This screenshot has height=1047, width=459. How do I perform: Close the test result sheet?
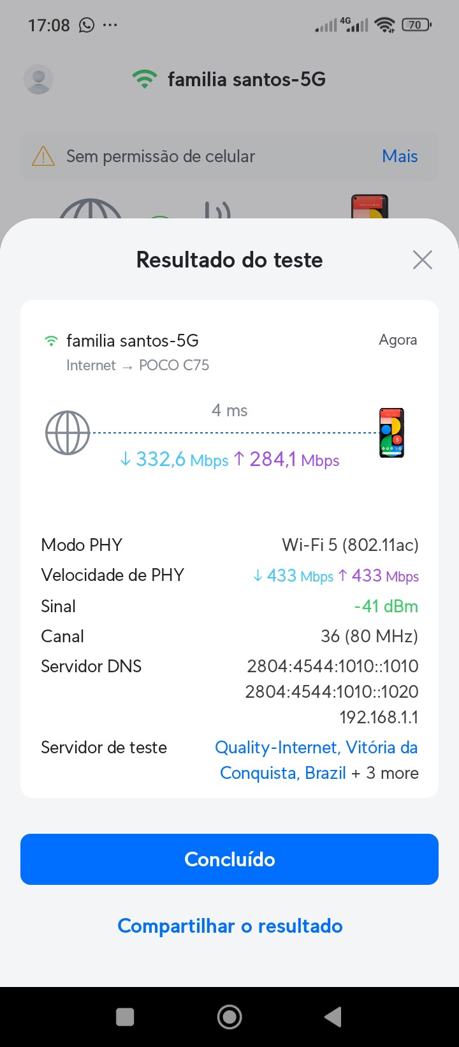click(422, 260)
